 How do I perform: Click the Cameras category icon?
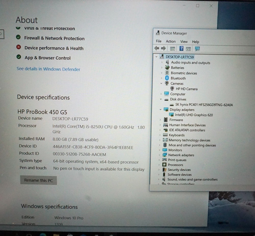167,83
